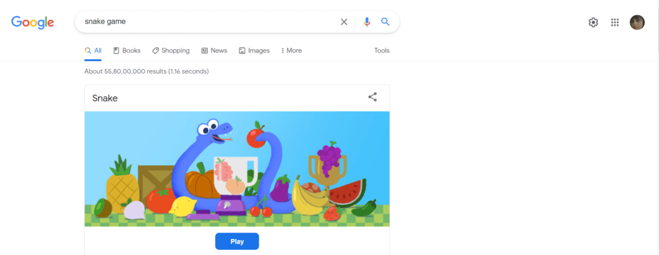Start voice search with microphone icon
Viewport: 659px width, 255px height.
pos(367,22)
